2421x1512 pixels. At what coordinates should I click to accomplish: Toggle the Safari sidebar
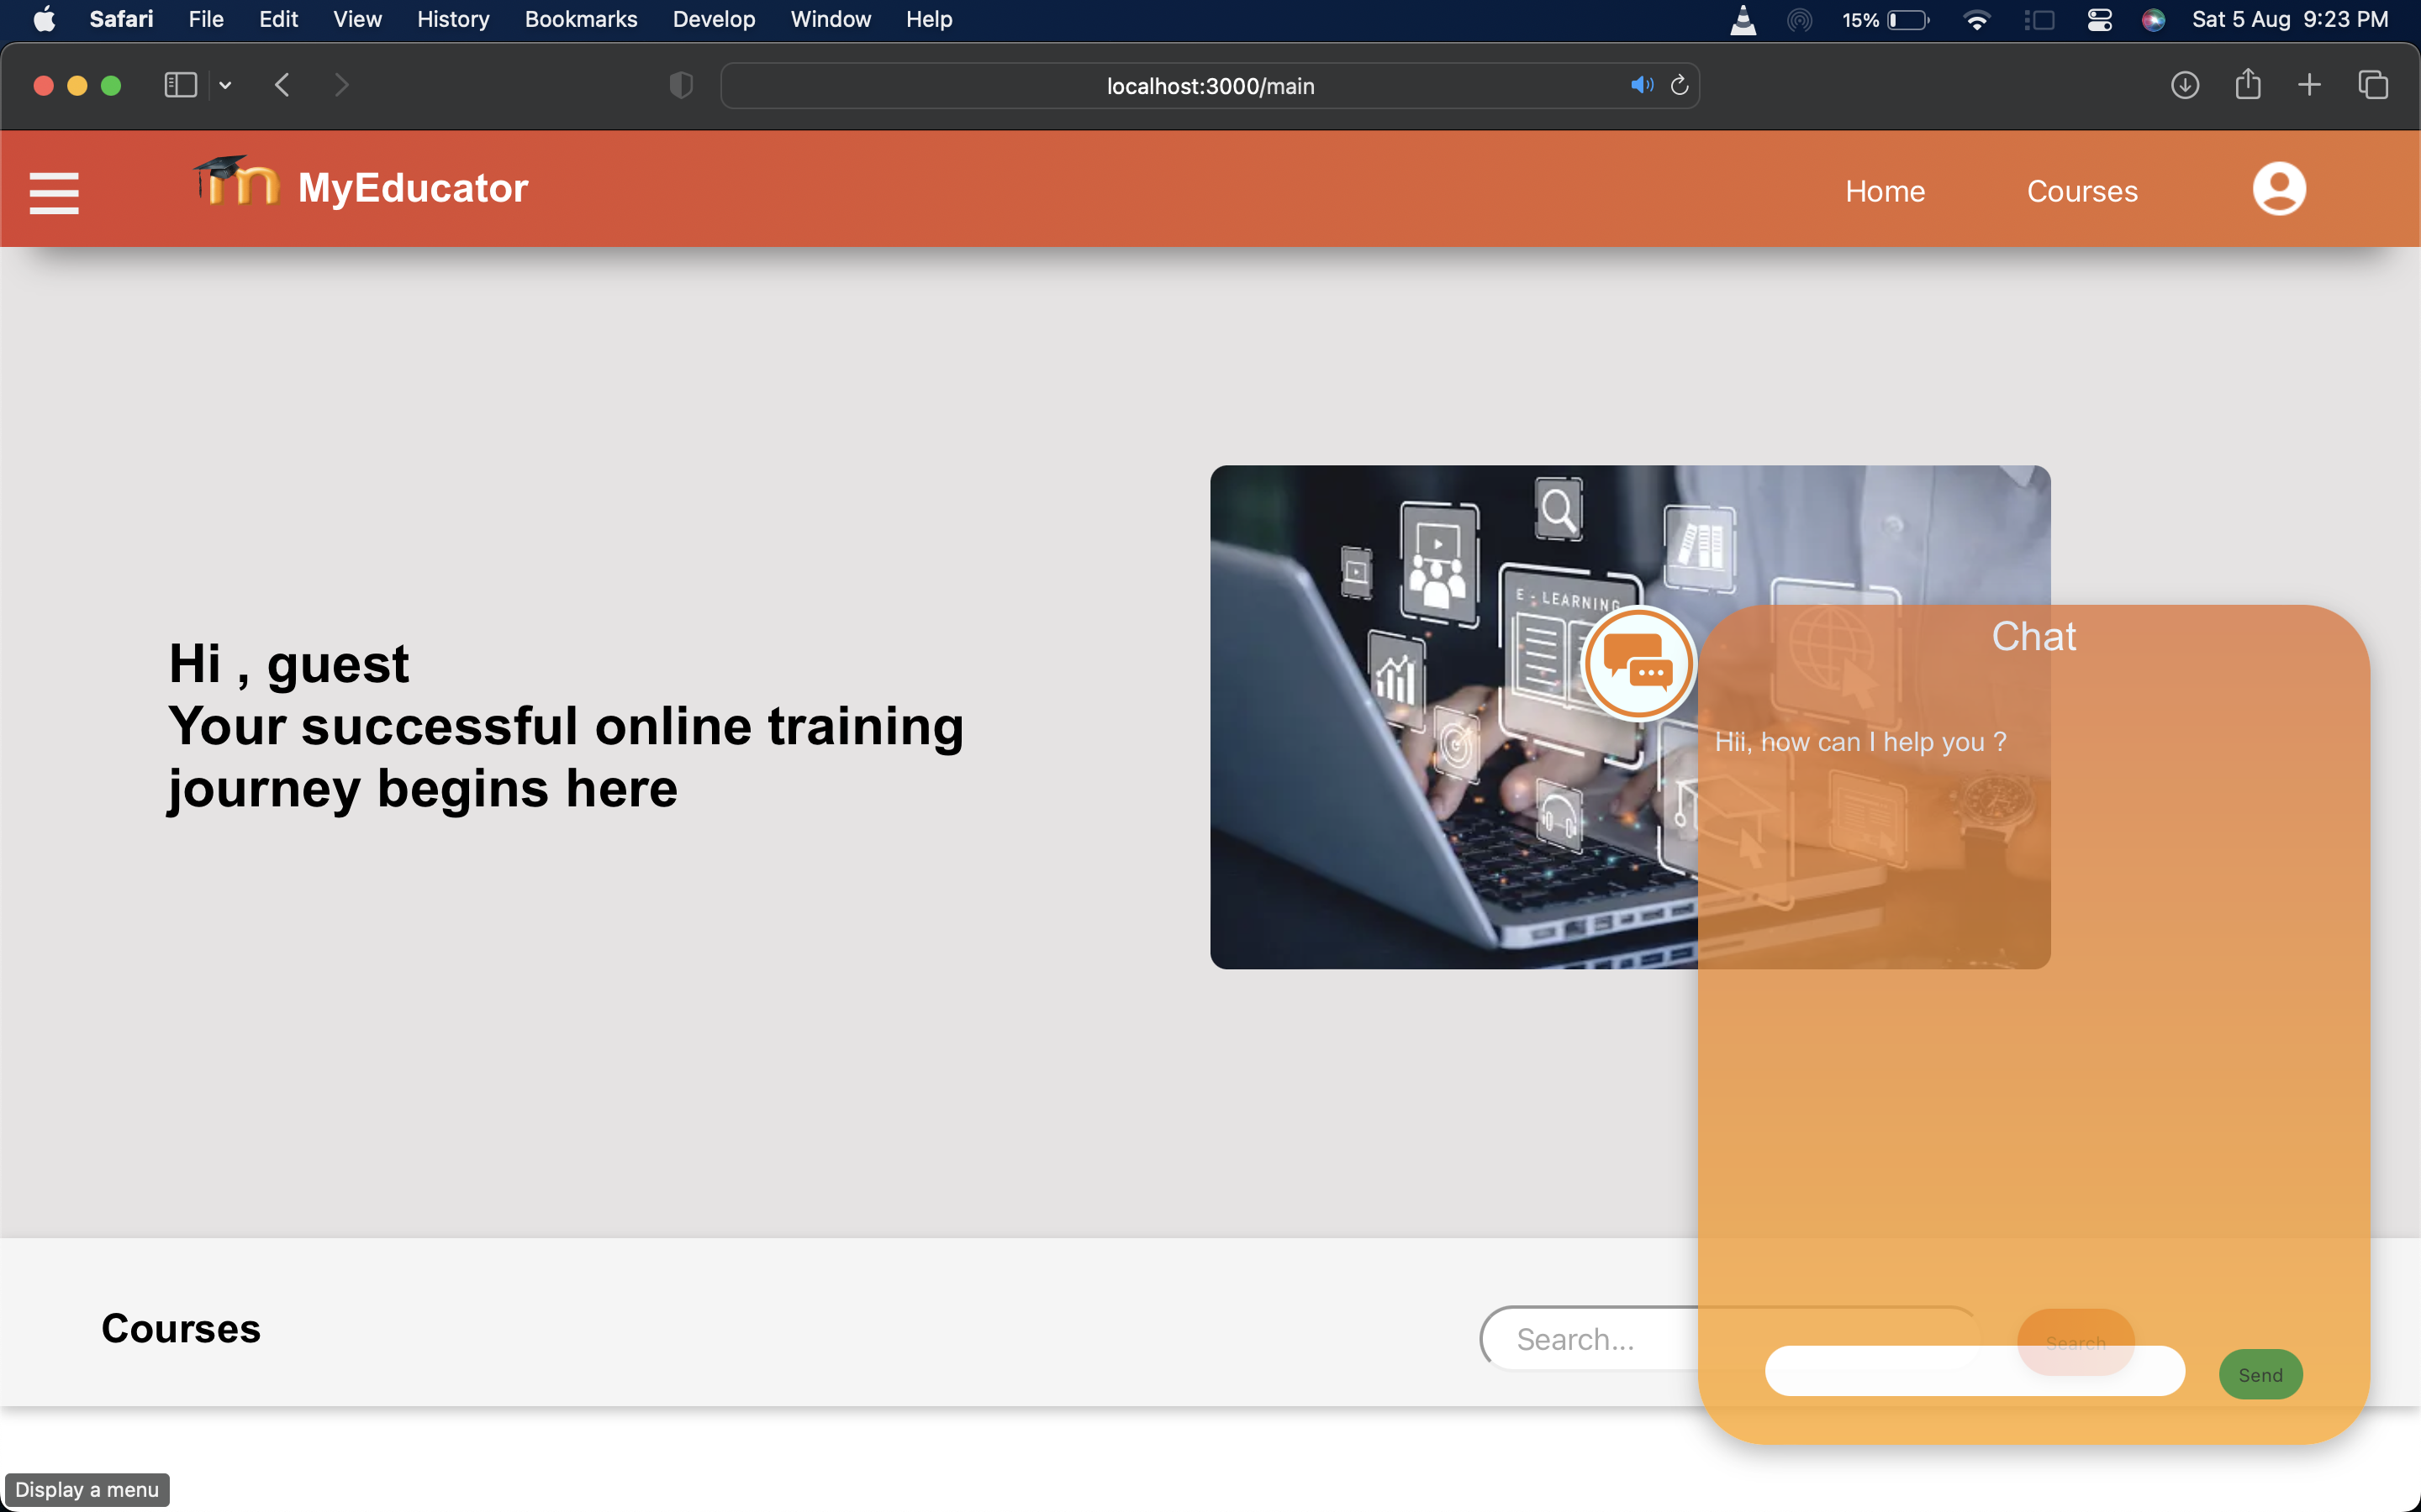[x=180, y=86]
